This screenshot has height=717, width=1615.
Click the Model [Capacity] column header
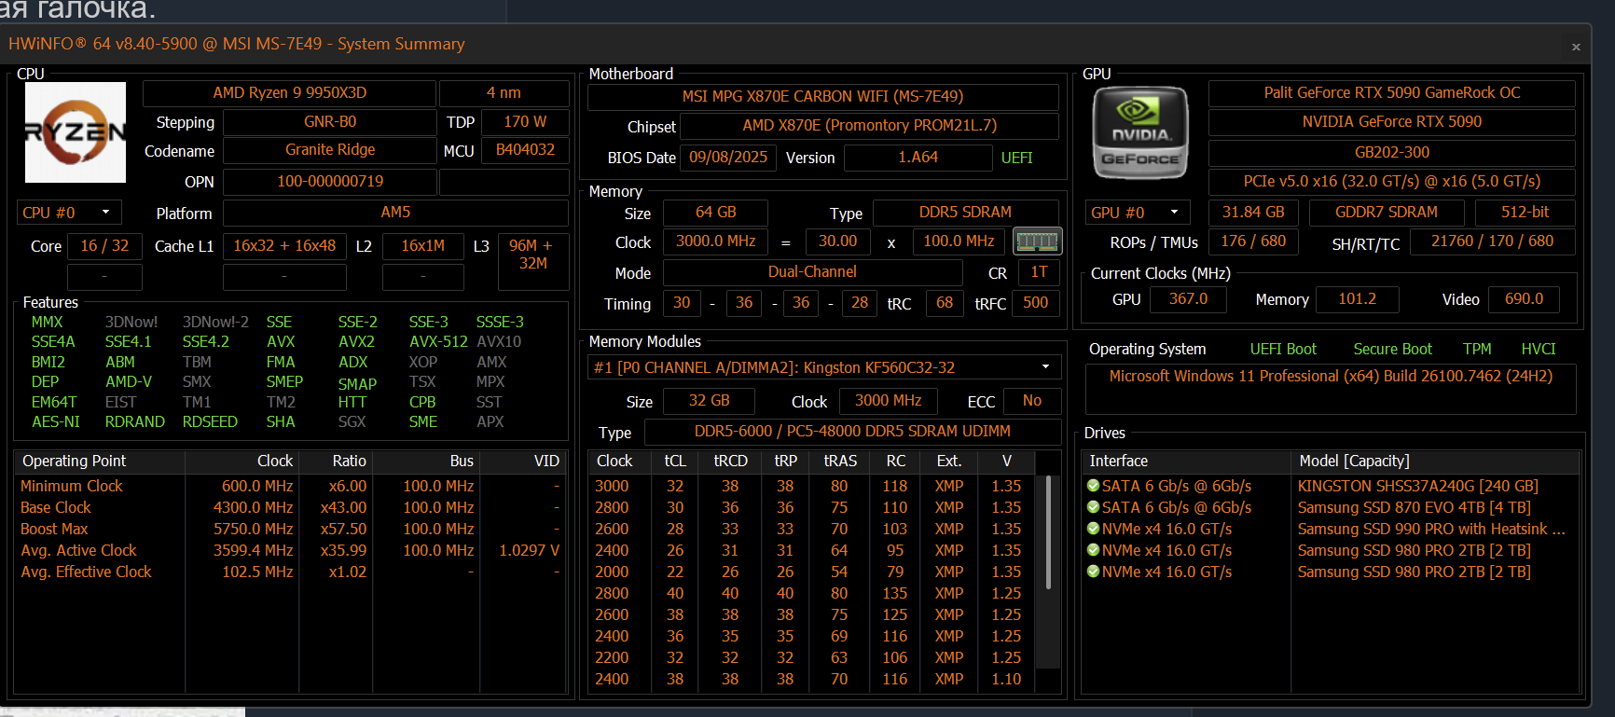click(x=1436, y=462)
